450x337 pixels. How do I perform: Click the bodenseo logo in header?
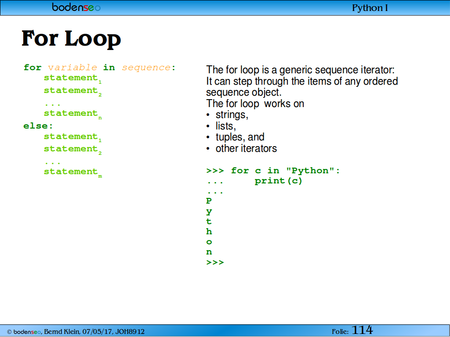76,7
